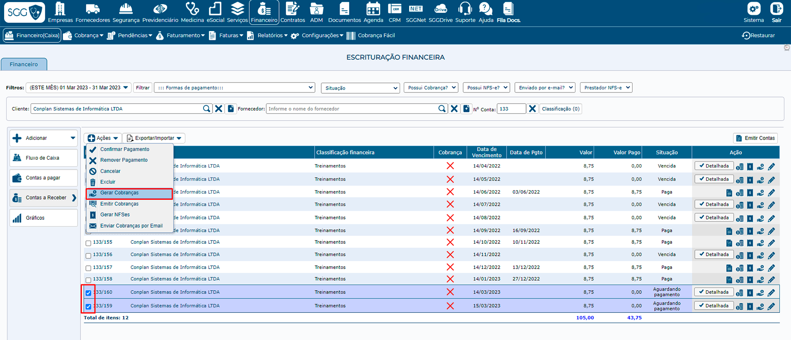Click the Restaurar link
The image size is (791, 340).
758,36
